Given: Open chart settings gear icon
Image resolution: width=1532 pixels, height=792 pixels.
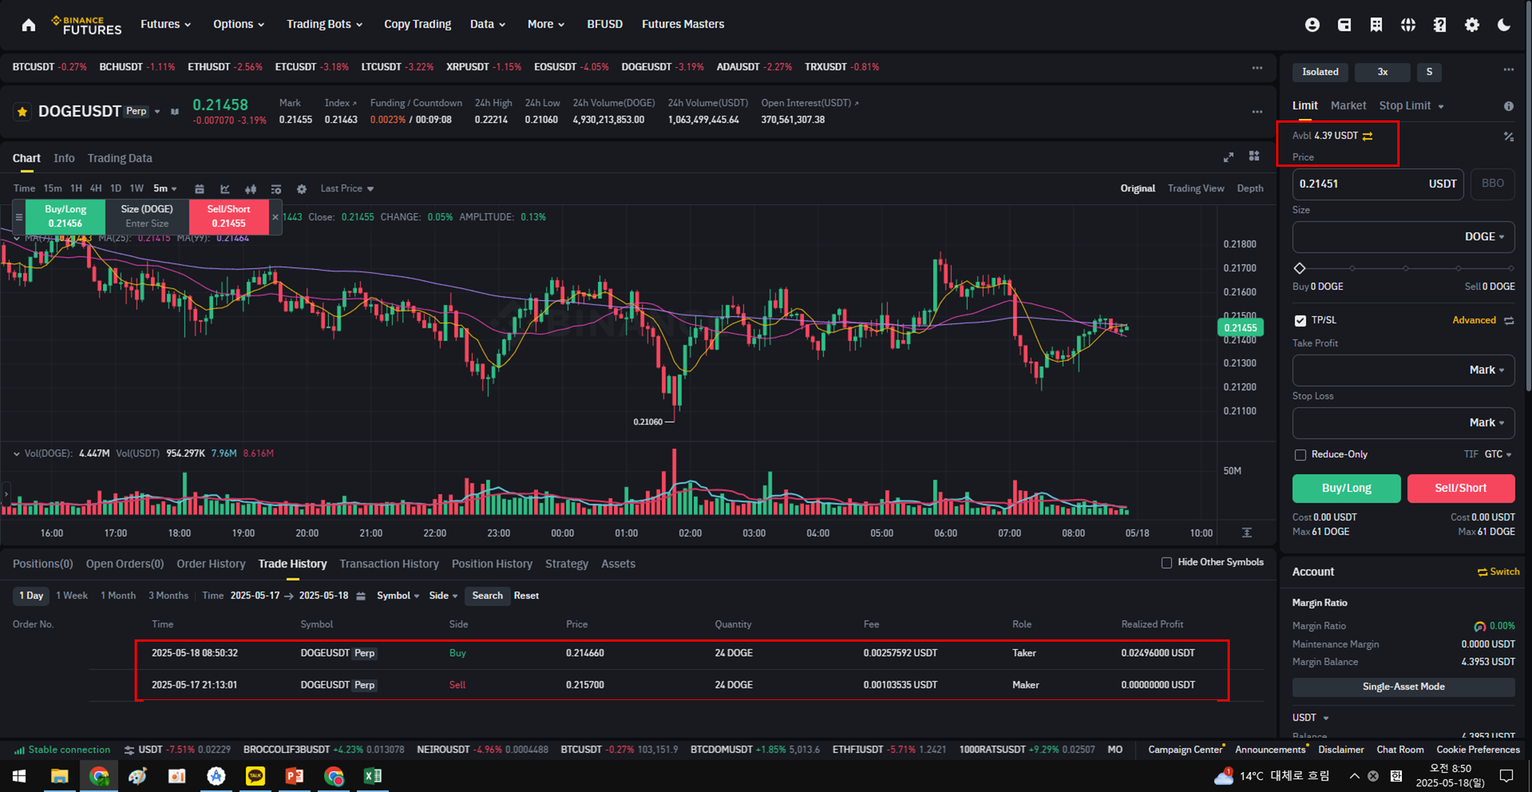Looking at the screenshot, I should [x=301, y=189].
